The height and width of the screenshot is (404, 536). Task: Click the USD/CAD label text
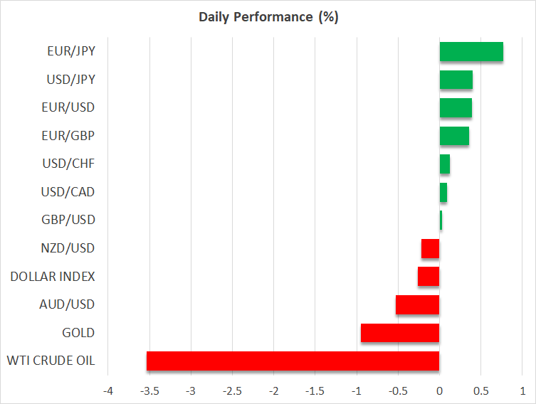pyautogui.click(x=68, y=192)
